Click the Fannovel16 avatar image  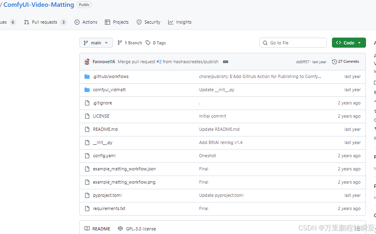click(x=87, y=62)
